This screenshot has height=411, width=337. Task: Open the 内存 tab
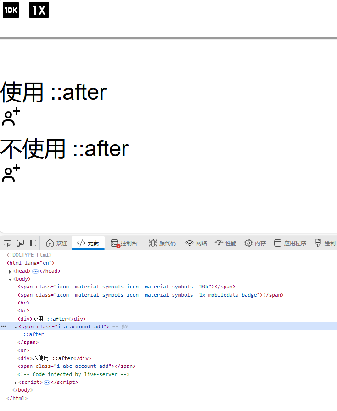coord(255,243)
